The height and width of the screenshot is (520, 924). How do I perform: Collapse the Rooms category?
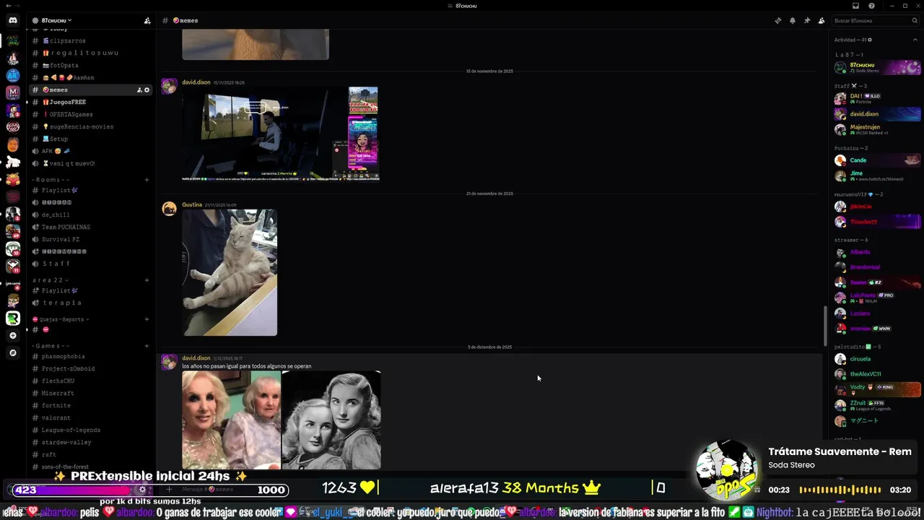click(x=51, y=180)
